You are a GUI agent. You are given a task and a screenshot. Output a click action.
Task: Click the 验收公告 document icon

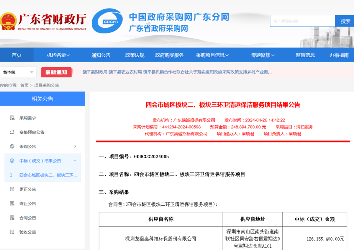[12, 232]
